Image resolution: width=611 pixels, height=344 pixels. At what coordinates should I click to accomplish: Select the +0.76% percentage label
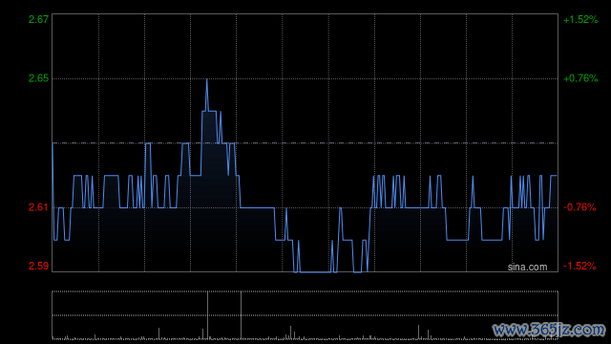(580, 78)
